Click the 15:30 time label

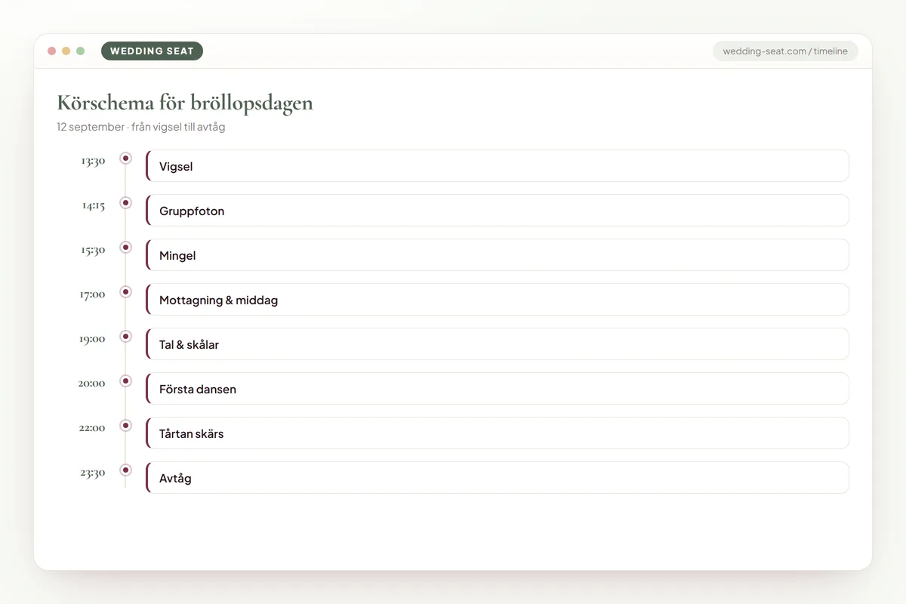point(93,250)
